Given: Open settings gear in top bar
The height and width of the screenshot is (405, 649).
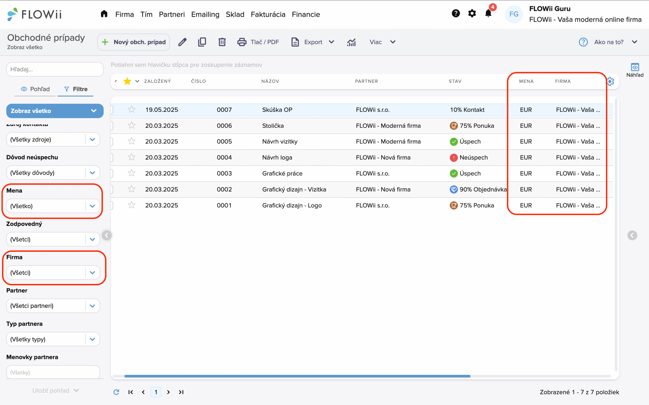Looking at the screenshot, I should 472,13.
